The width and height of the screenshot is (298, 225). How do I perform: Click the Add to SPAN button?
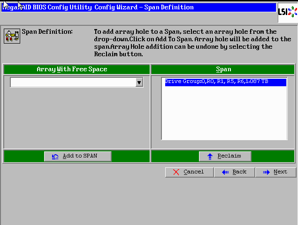78,156
